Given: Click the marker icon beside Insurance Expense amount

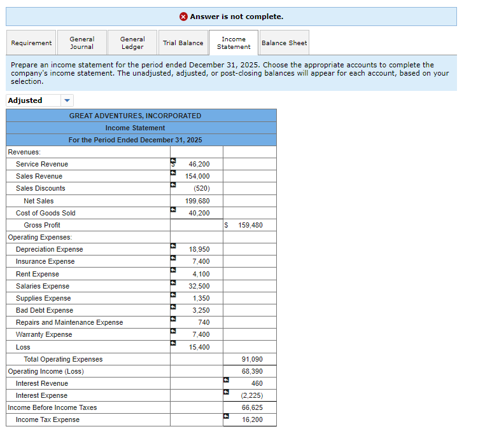Looking at the screenshot, I should point(173,258).
